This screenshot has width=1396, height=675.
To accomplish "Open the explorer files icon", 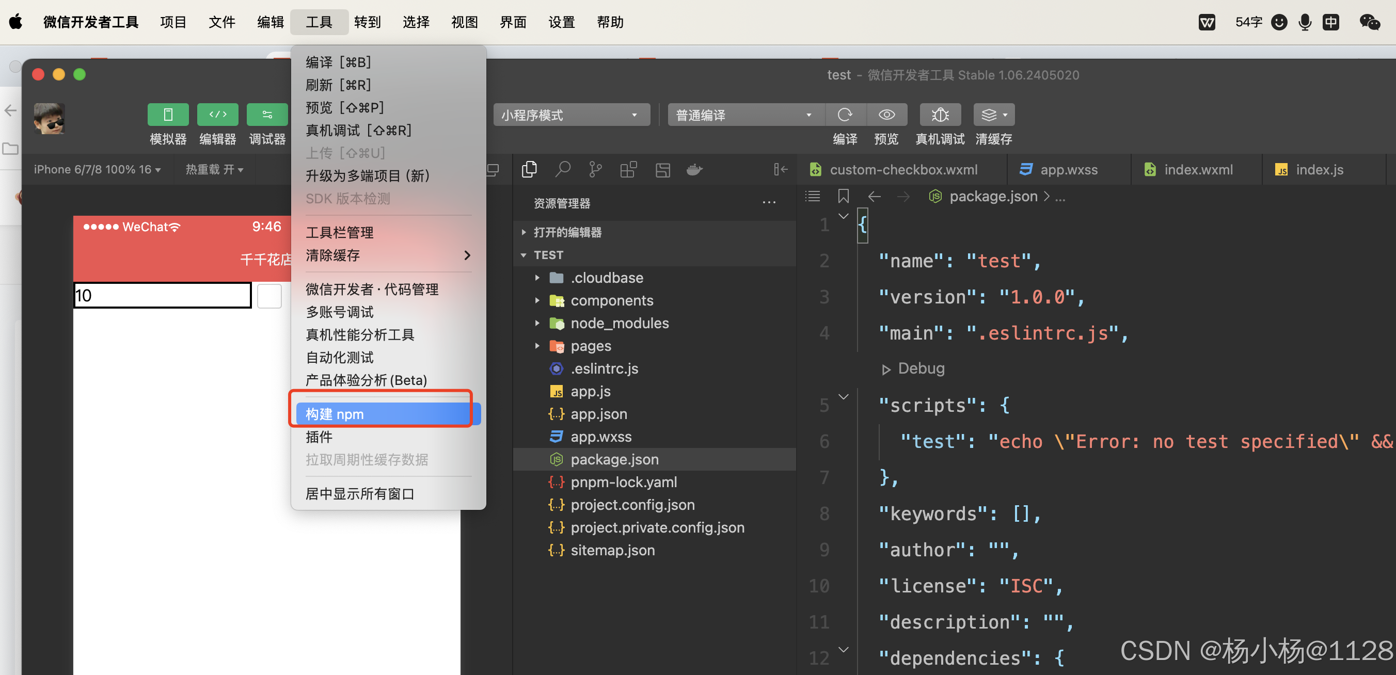I will click(x=530, y=170).
